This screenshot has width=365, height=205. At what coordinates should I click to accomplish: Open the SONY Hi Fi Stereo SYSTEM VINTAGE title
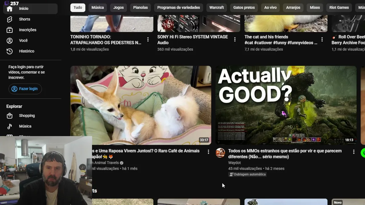[192, 40]
